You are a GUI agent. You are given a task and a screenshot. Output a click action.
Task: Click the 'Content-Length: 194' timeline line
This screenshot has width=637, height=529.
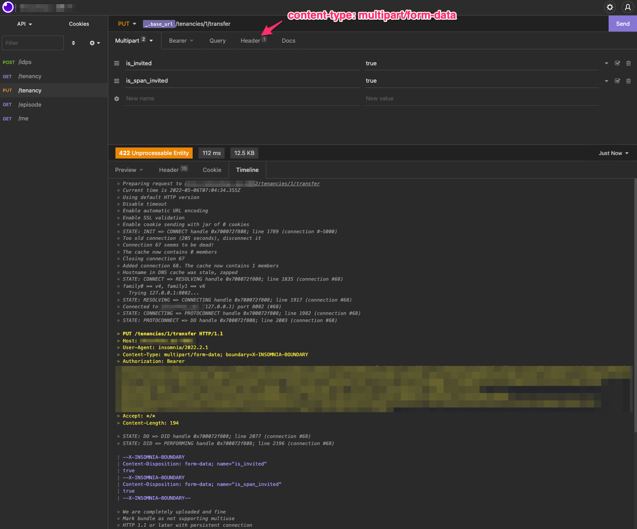tap(150, 423)
